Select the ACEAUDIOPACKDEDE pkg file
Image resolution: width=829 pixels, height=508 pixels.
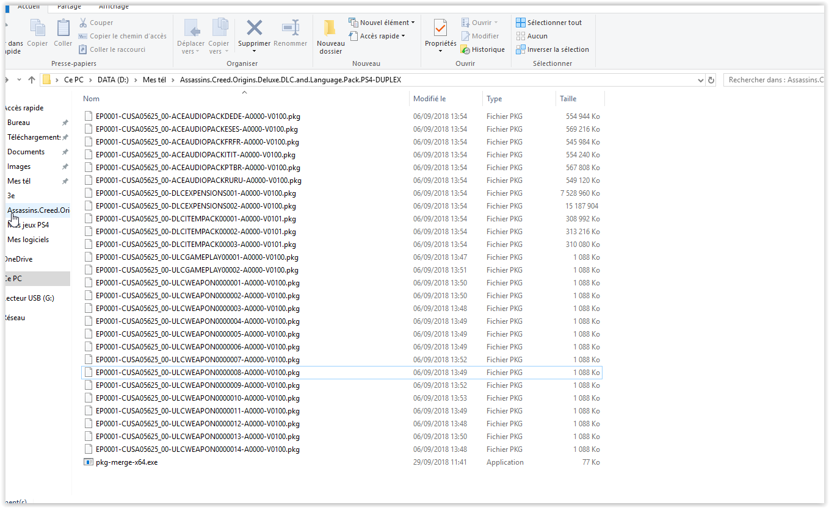tap(198, 116)
